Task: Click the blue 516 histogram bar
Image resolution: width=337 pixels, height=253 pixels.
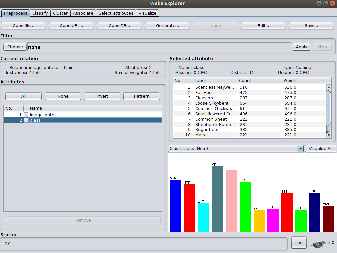Action: point(175,206)
